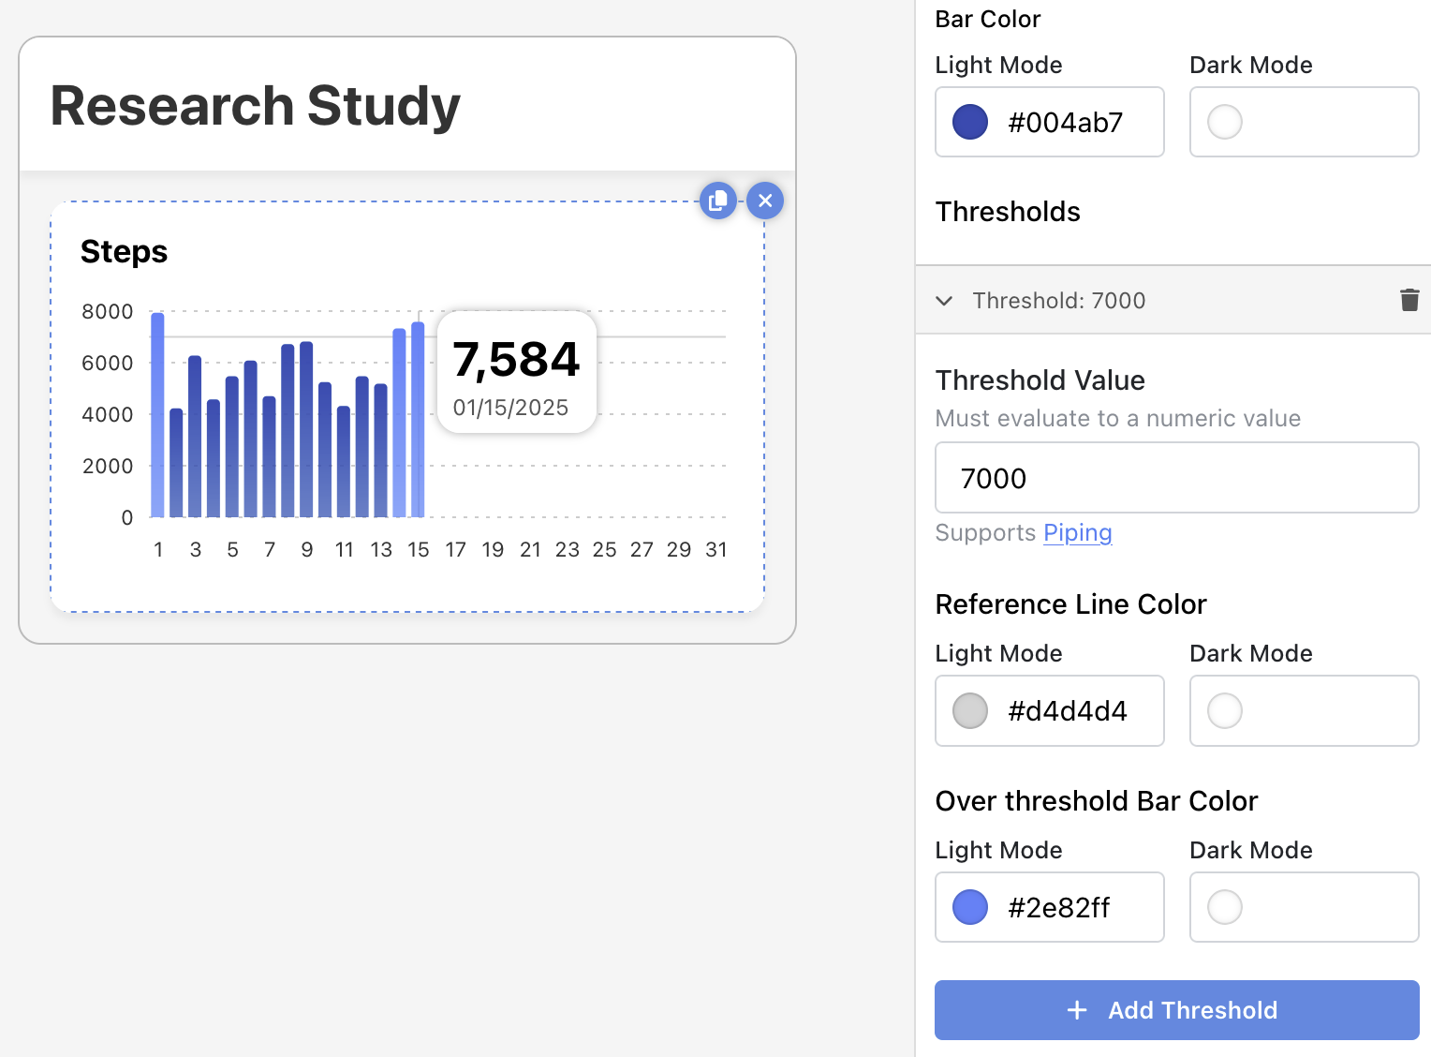The height and width of the screenshot is (1057, 1431).
Task: Open Over threshold dark mode empty swatch
Action: coord(1224,907)
